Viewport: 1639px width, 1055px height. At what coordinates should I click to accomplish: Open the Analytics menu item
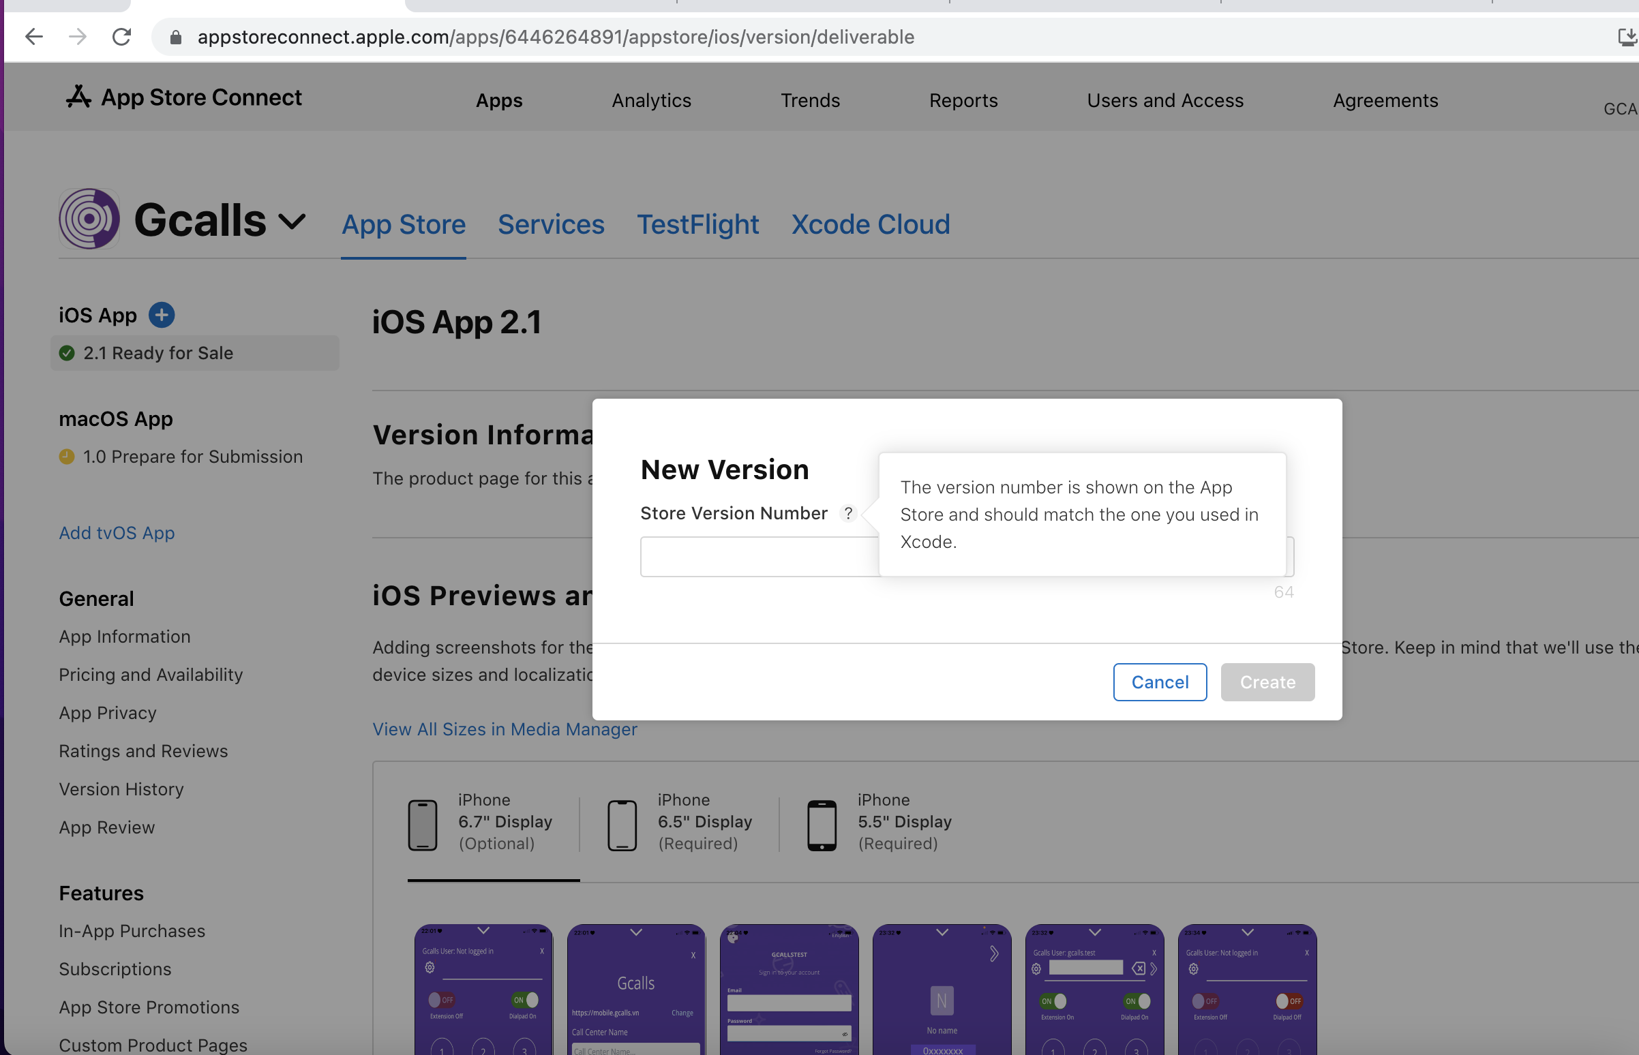click(651, 101)
